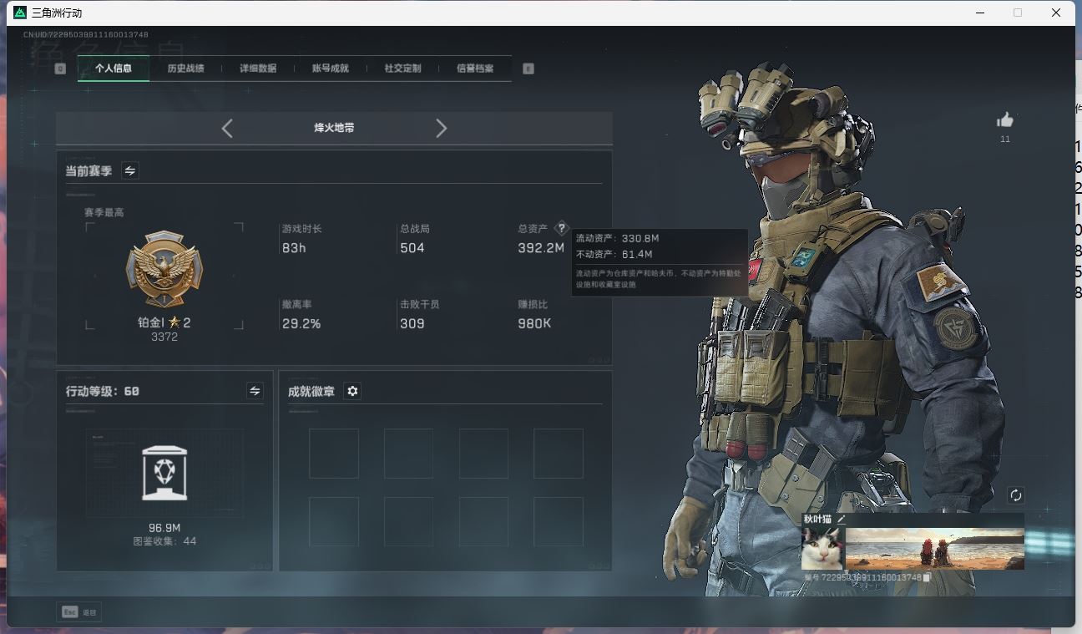Viewport: 1082px width, 634px height.
Task: Click the 总资产 question mark icon
Action: [x=561, y=228]
